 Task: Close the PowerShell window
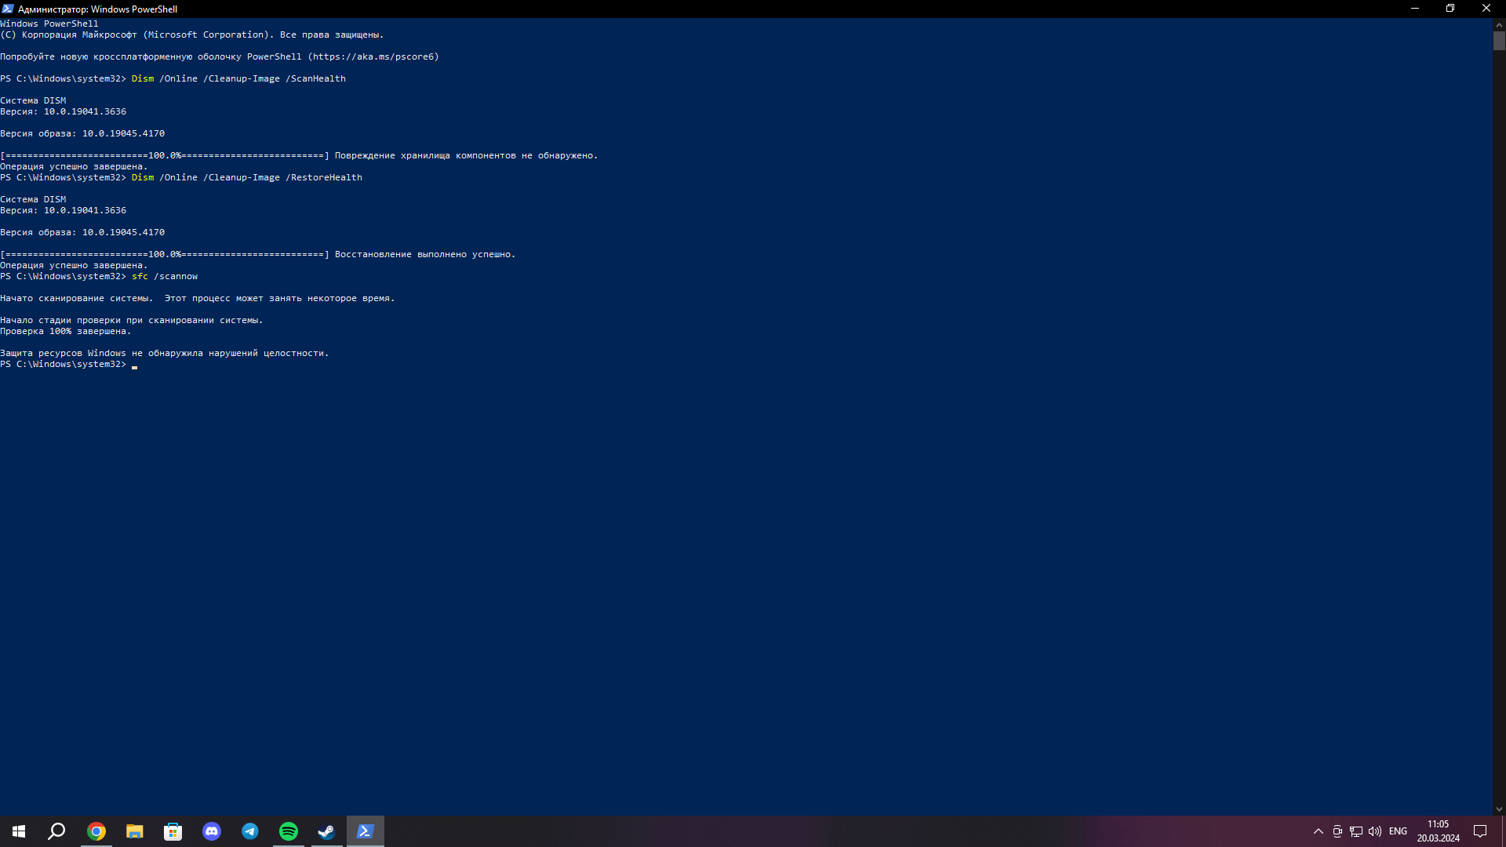[x=1486, y=9]
